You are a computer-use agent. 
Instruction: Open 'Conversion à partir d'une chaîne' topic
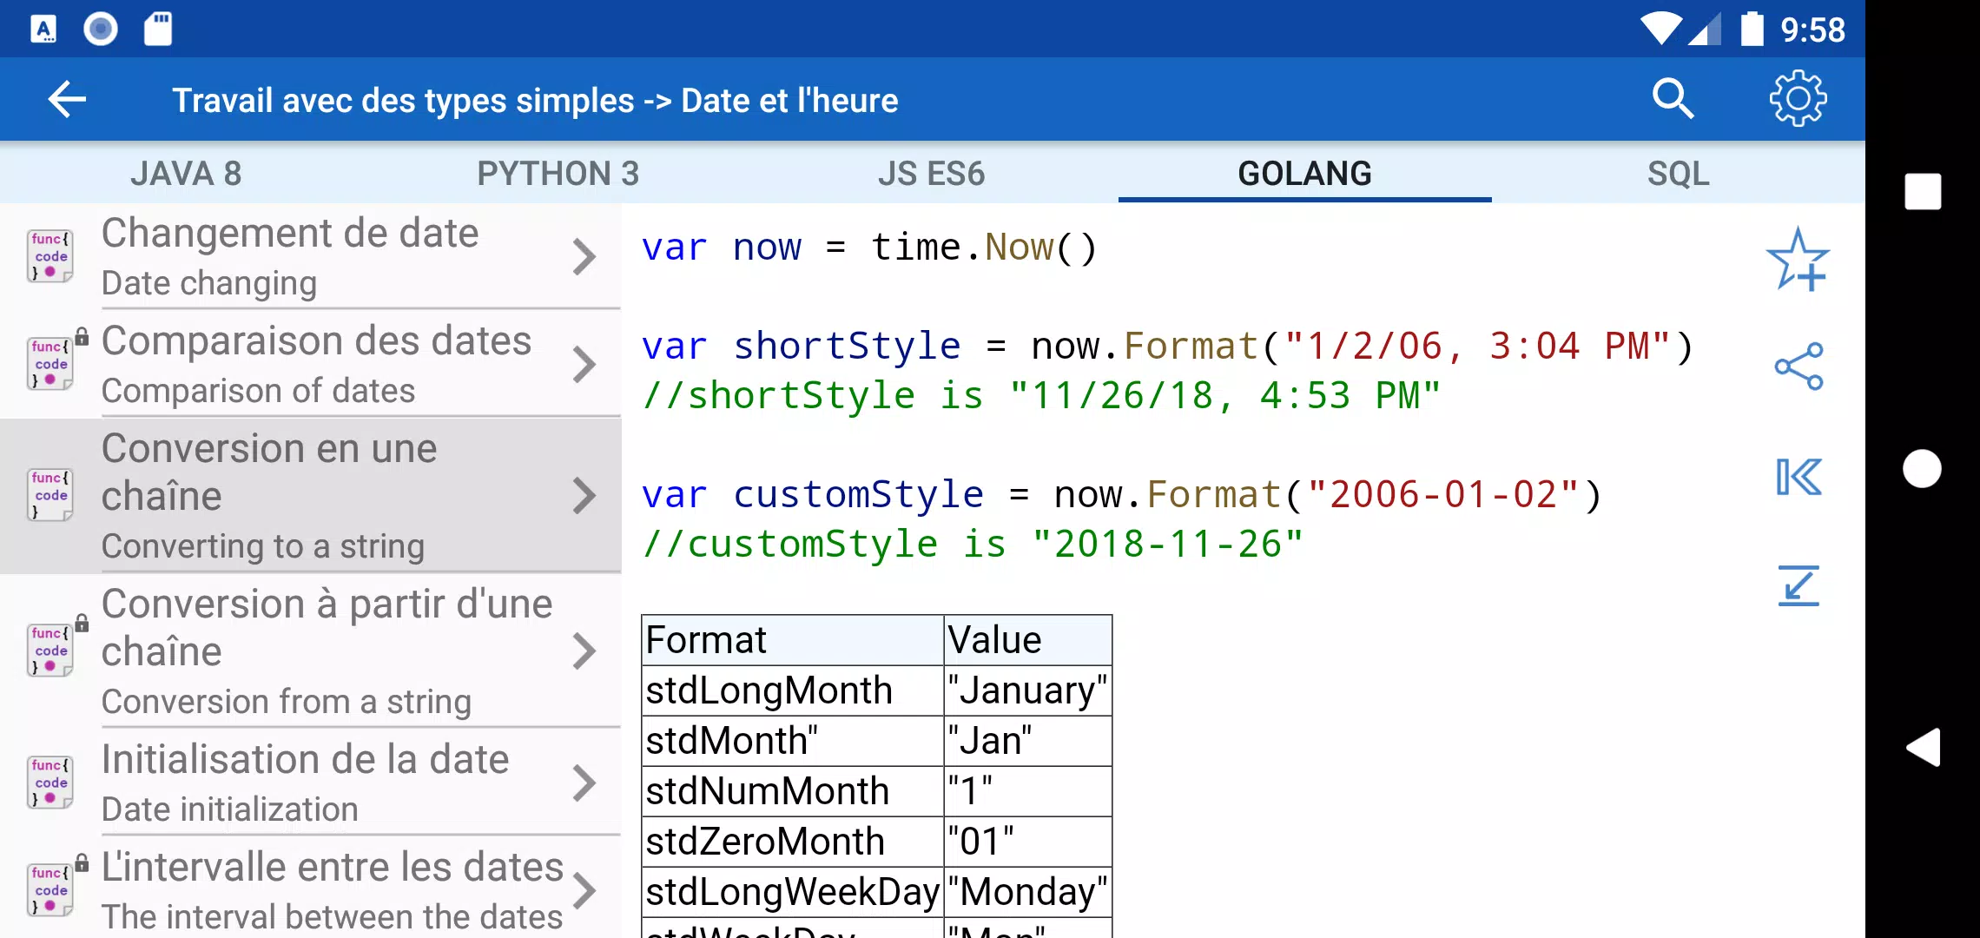click(x=311, y=651)
